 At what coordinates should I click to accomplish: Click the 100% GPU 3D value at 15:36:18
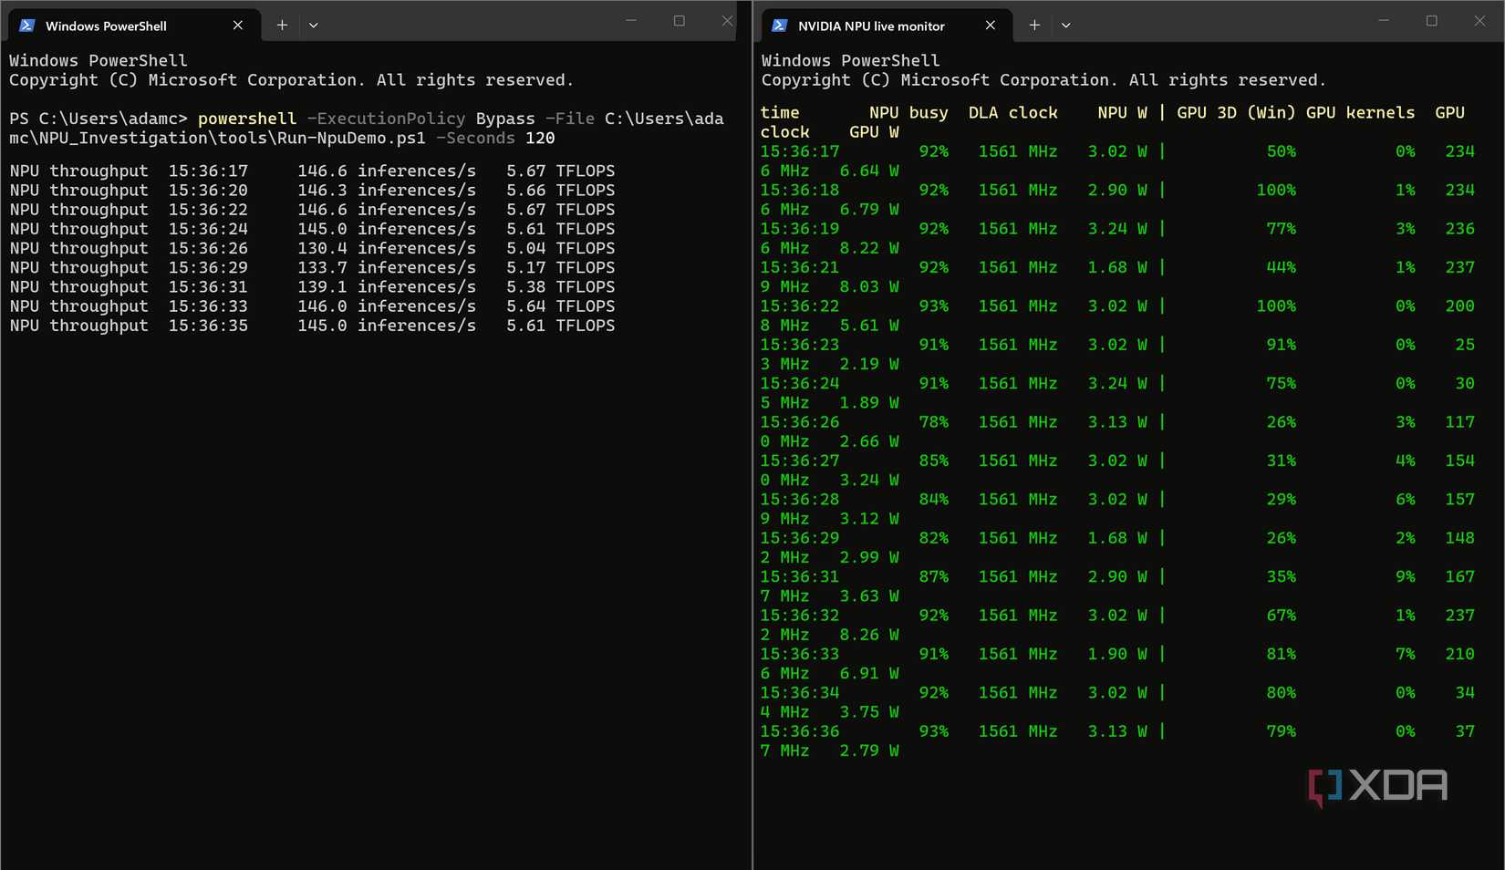tap(1276, 190)
